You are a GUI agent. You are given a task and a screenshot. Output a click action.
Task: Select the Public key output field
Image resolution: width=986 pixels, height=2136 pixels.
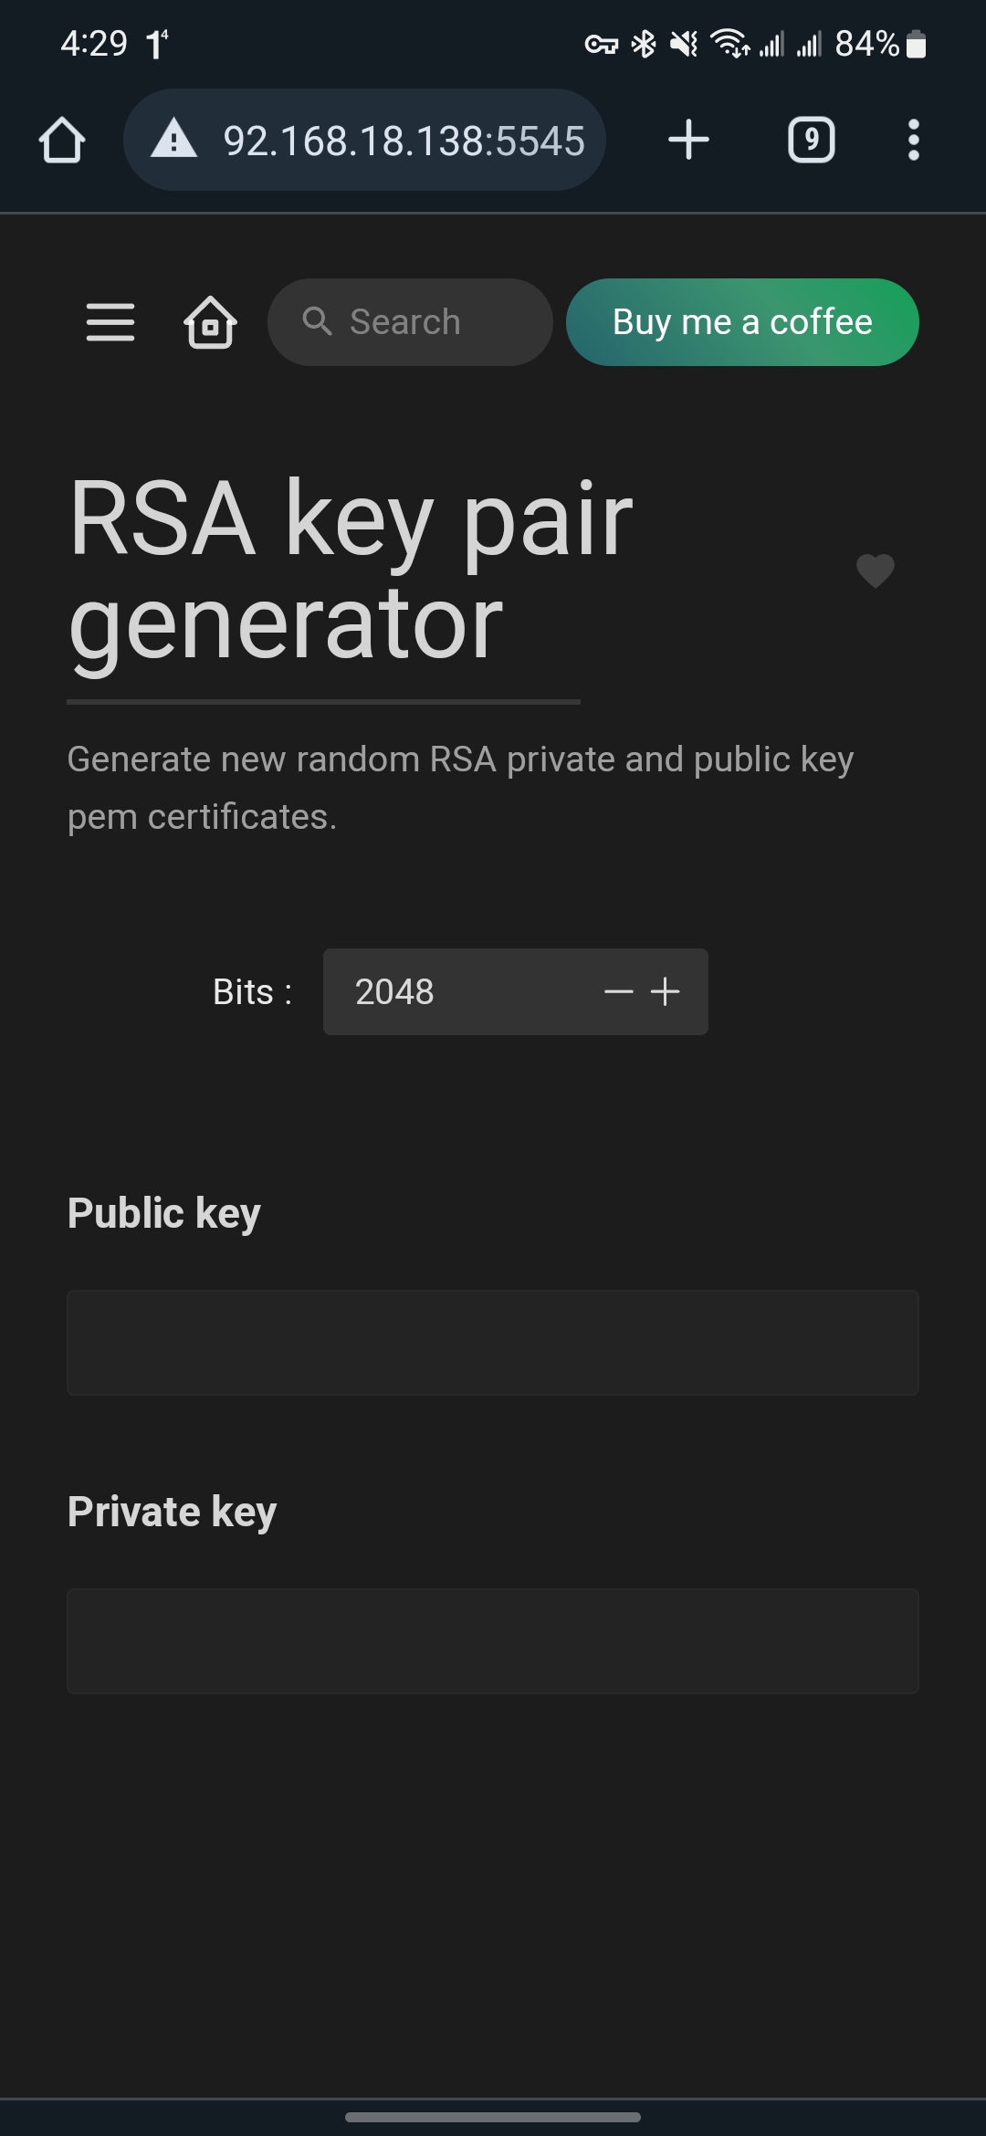click(492, 1343)
